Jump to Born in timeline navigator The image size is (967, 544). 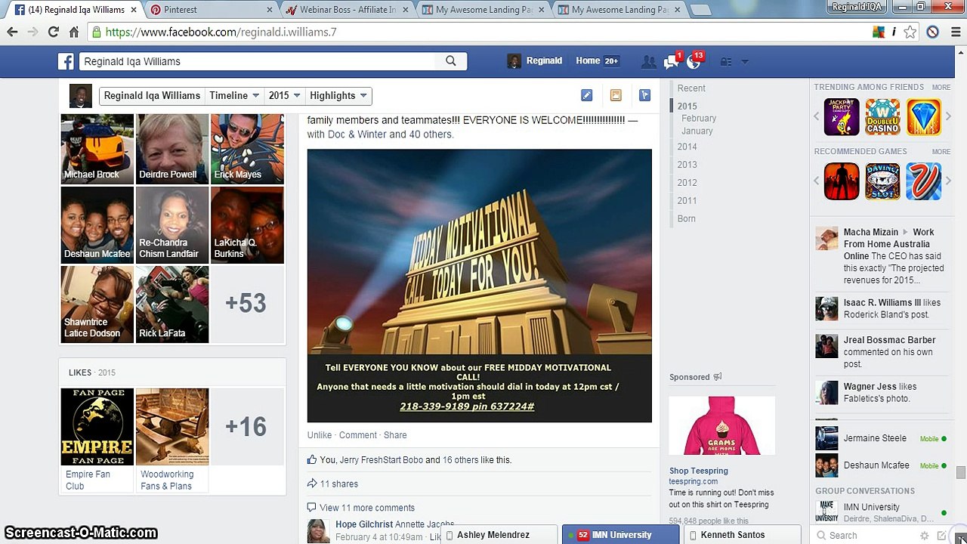tap(687, 219)
